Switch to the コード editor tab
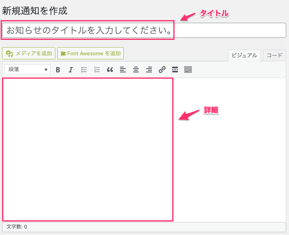The width and height of the screenshot is (289, 235). (x=274, y=55)
